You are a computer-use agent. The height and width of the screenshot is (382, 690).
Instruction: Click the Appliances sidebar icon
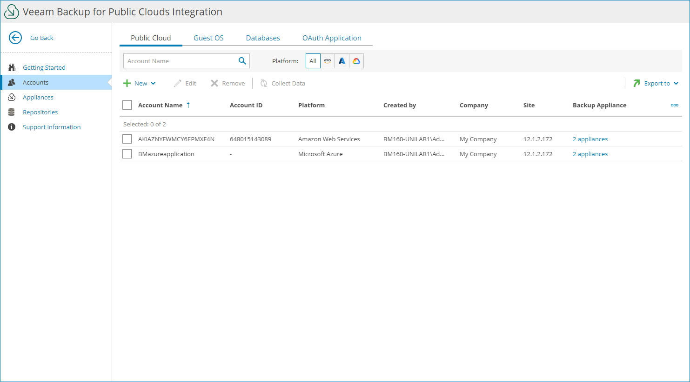(12, 97)
